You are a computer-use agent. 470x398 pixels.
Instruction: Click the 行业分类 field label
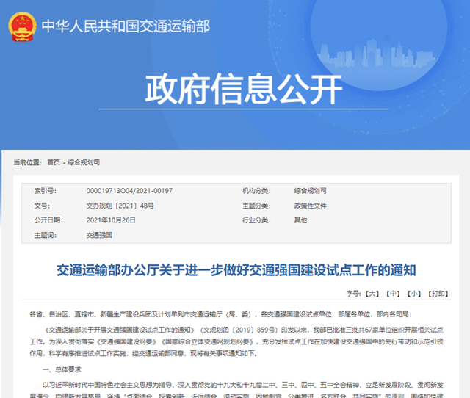coord(256,220)
